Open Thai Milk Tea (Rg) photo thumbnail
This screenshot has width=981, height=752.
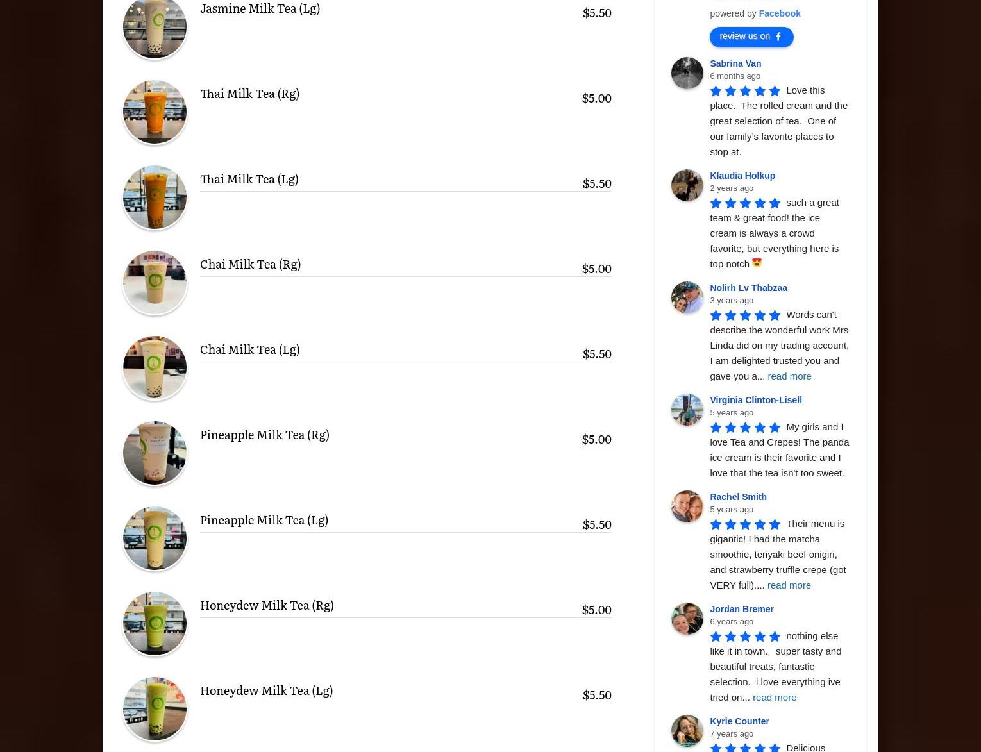tap(155, 112)
